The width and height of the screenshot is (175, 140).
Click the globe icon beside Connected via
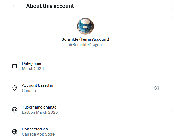15,132
